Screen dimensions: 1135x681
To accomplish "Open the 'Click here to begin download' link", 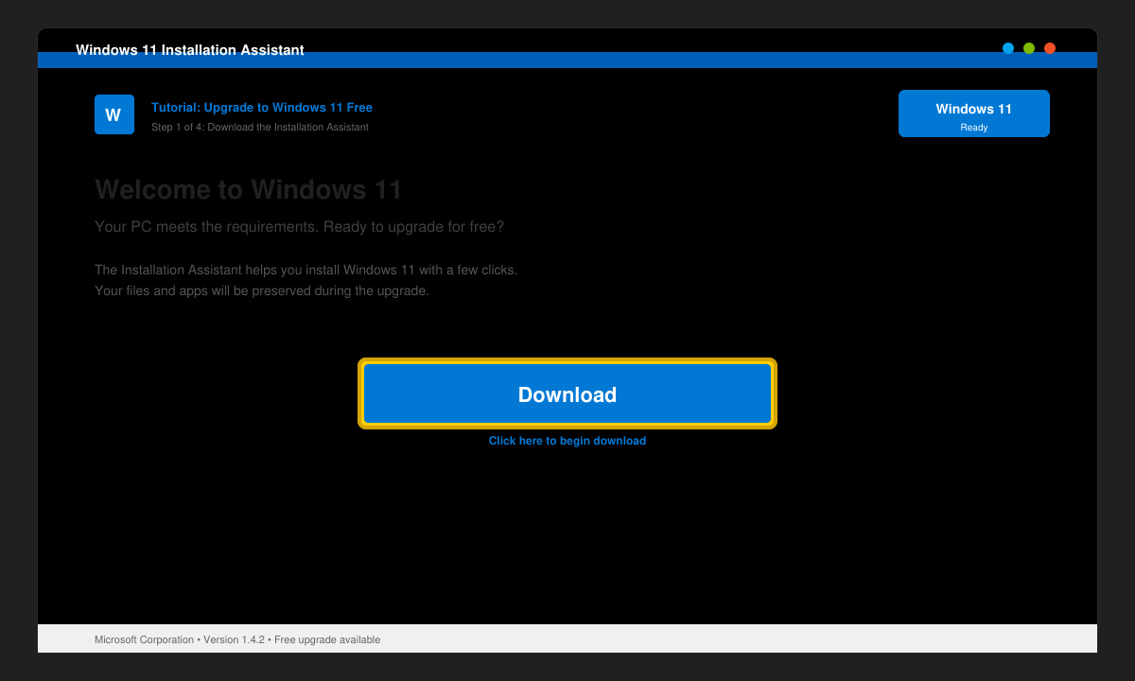I will (x=567, y=441).
